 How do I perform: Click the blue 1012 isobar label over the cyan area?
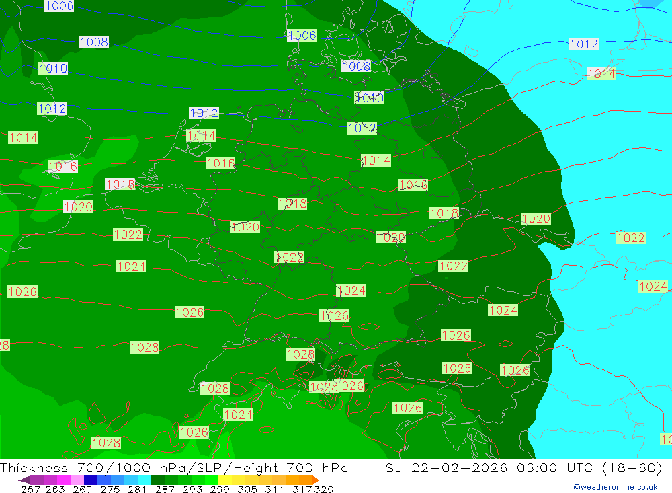583,44
